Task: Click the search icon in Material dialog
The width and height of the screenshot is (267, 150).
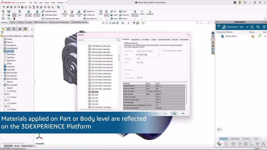Action: click(x=118, y=40)
